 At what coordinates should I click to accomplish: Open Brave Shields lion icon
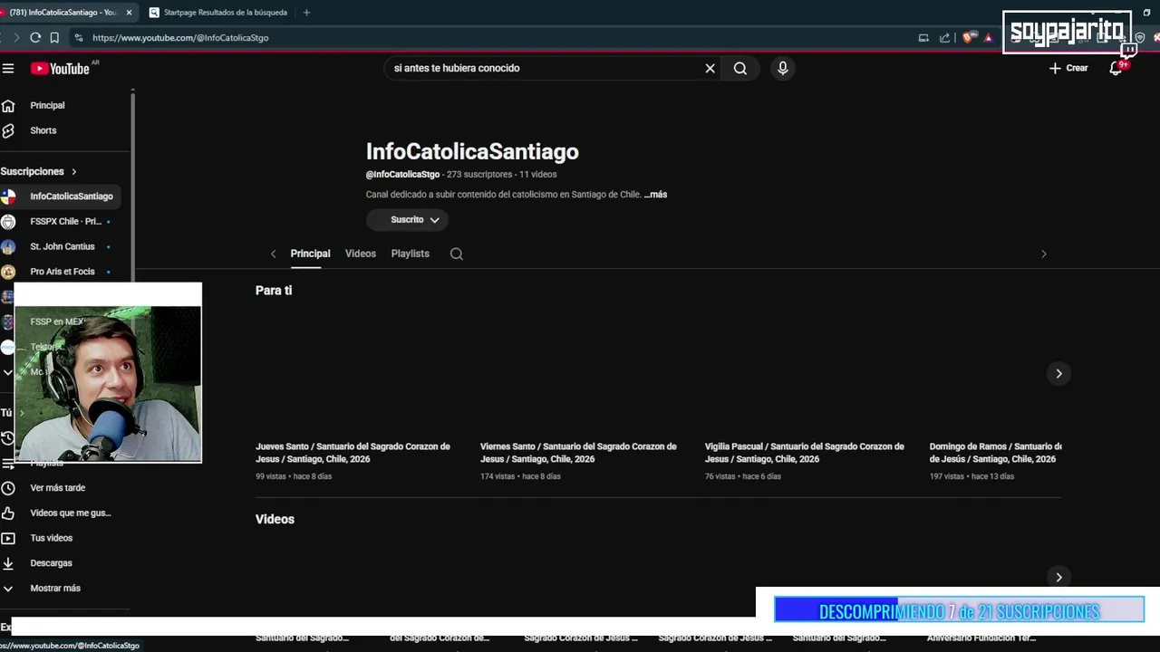click(x=969, y=37)
